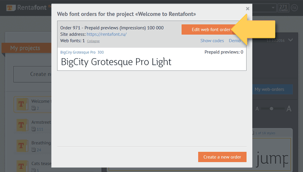The width and height of the screenshot is (303, 172).
Task: Adjust the font size slider handle
Action: 271,109
